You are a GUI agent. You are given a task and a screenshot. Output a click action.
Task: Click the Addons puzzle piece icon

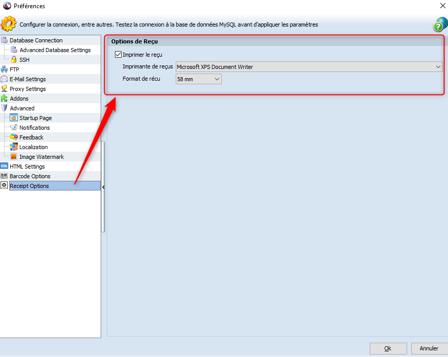point(5,99)
